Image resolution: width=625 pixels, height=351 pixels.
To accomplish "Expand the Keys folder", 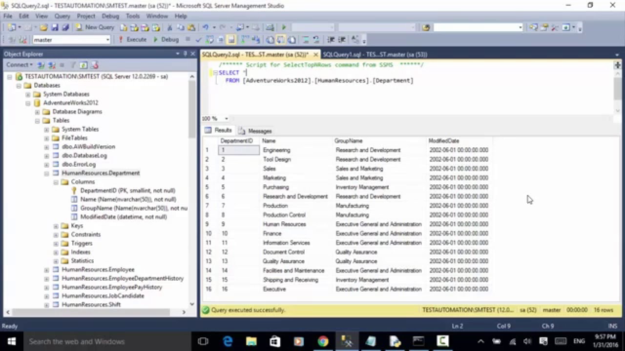I will (56, 226).
